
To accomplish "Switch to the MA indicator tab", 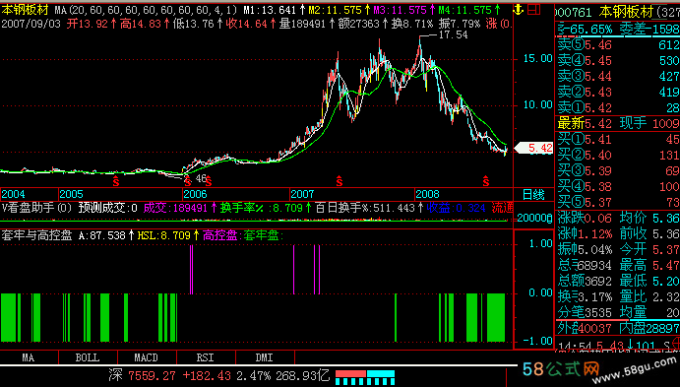I will click(x=29, y=357).
